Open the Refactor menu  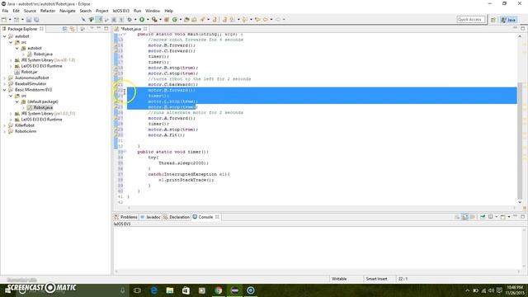(48, 11)
